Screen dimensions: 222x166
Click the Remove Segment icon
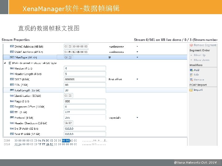pyautogui.click(x=191, y=45)
